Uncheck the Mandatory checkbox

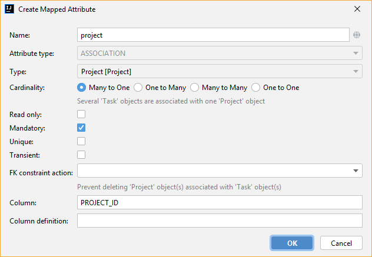pyautogui.click(x=81, y=128)
